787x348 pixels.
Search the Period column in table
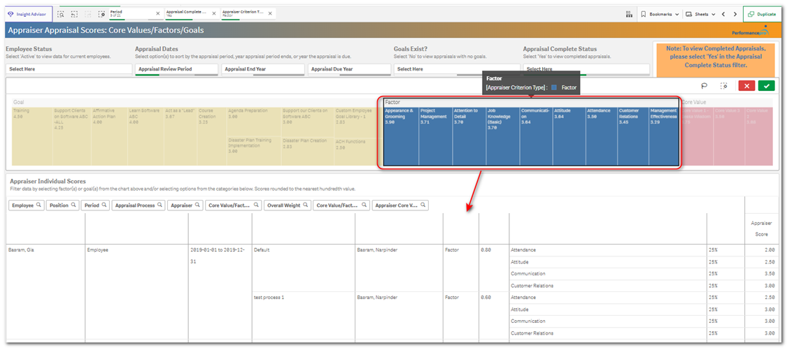click(x=95, y=205)
